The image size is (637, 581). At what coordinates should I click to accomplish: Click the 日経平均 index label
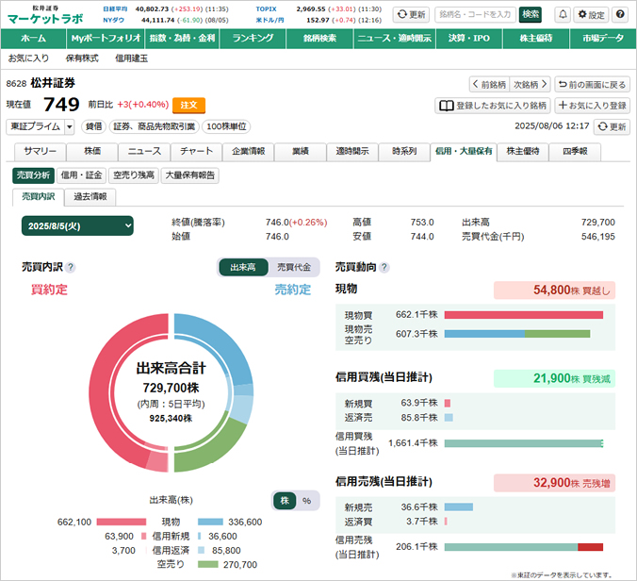(x=115, y=8)
